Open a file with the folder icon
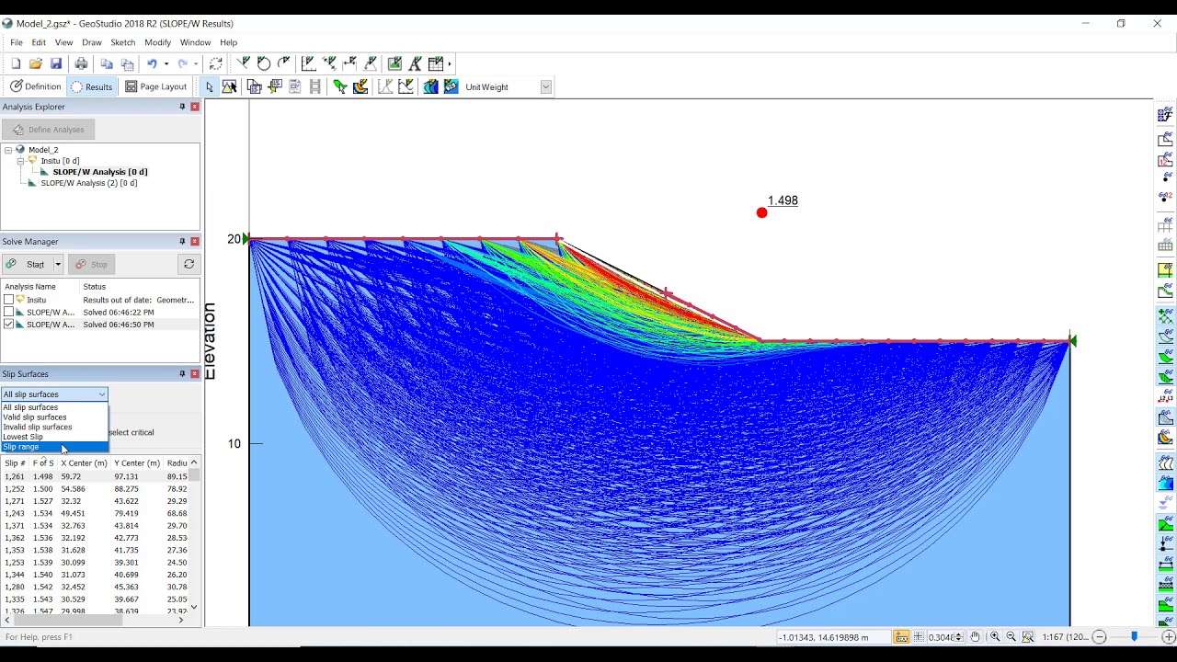The width and height of the screenshot is (1177, 662). [x=36, y=63]
